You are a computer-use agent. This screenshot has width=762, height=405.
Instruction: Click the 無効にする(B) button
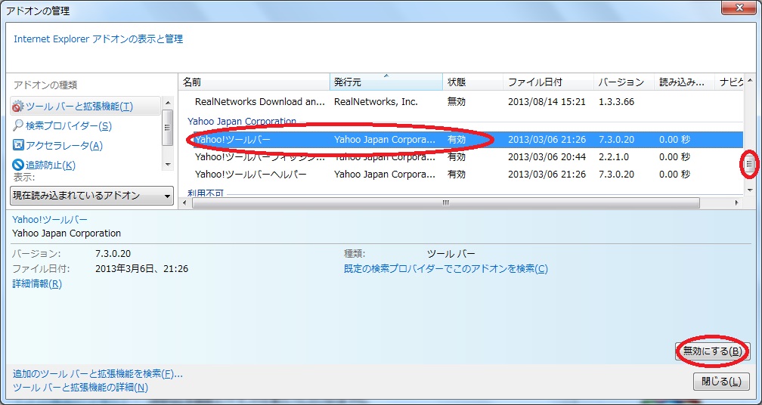(x=712, y=351)
